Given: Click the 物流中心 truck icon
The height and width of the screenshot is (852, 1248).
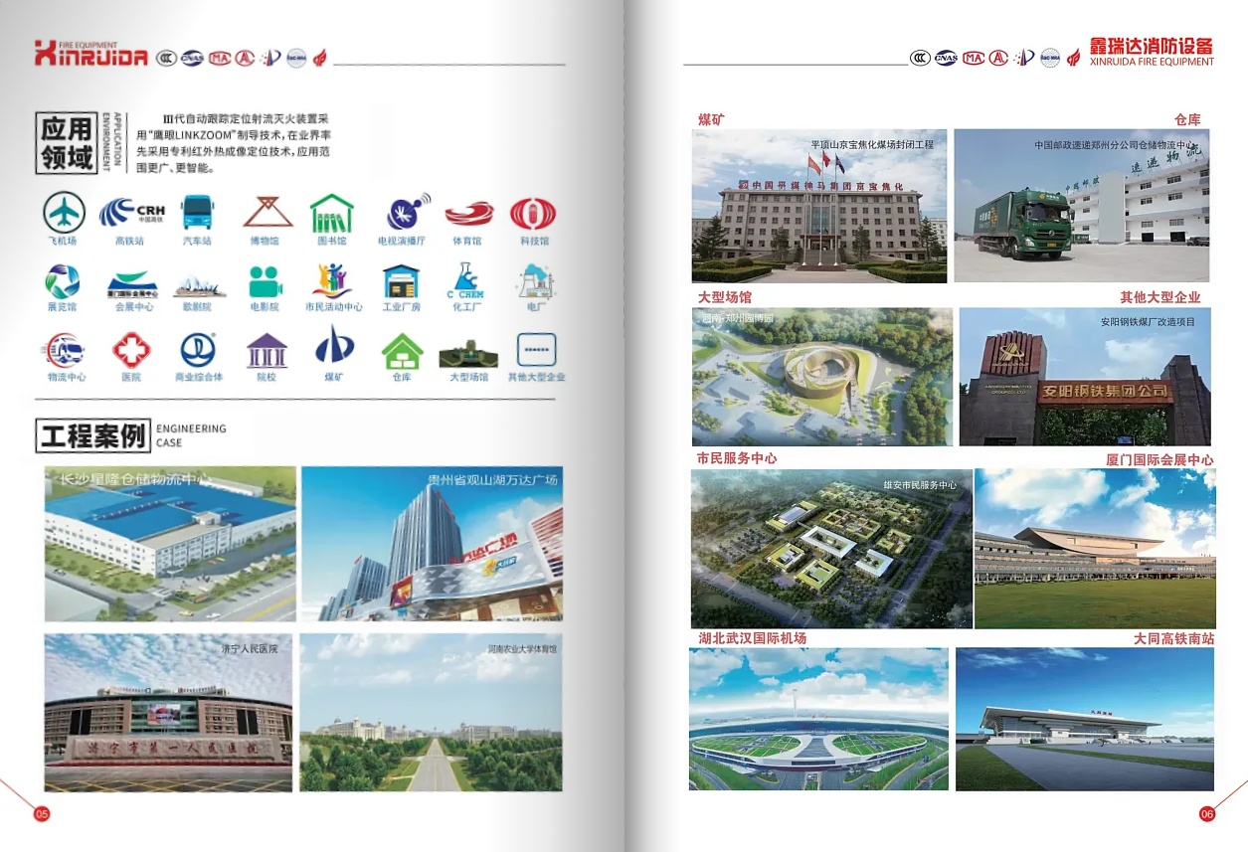Looking at the screenshot, I should [x=66, y=350].
